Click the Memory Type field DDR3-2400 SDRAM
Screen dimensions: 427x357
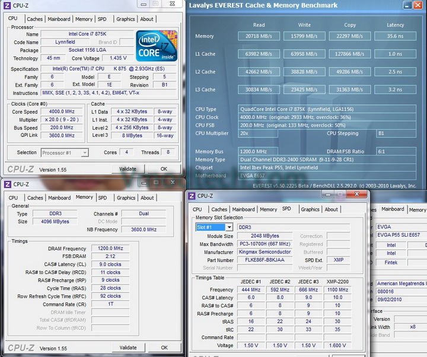[327, 160]
